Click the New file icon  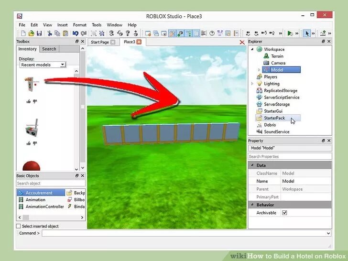pyautogui.click(x=23, y=33)
